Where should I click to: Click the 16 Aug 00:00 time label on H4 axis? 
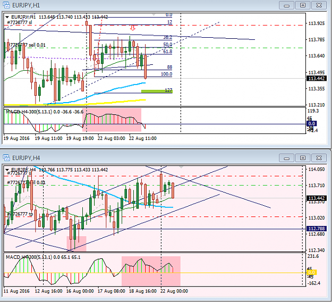coord(80,291)
